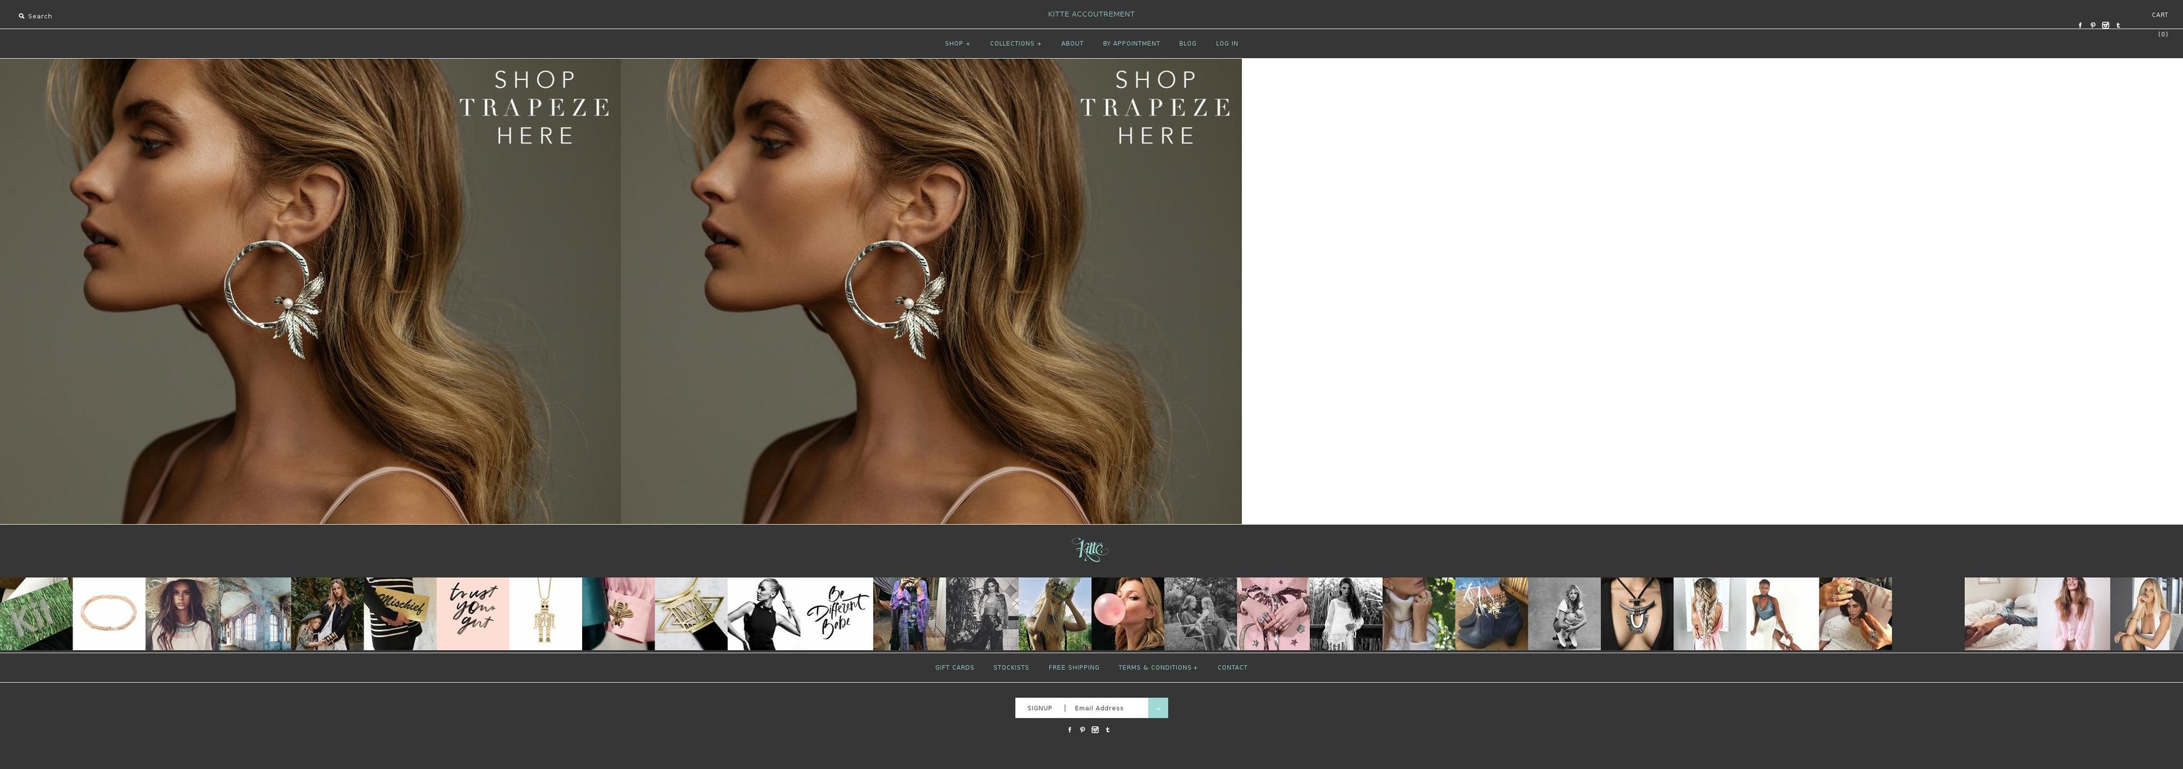Screen dimensions: 2183x769
Task: Open the Stockists link
Action: click(x=1011, y=668)
